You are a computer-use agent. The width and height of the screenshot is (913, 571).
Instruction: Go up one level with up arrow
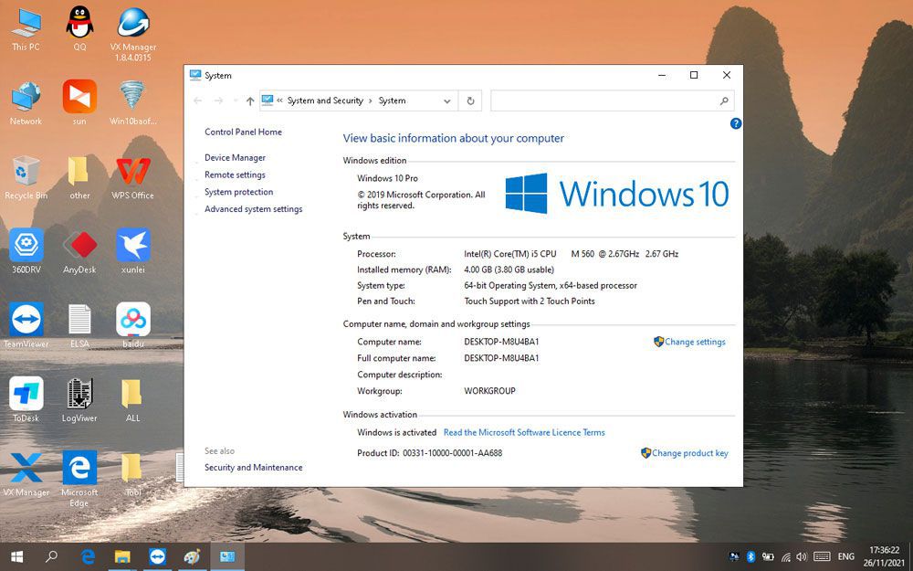(x=250, y=100)
